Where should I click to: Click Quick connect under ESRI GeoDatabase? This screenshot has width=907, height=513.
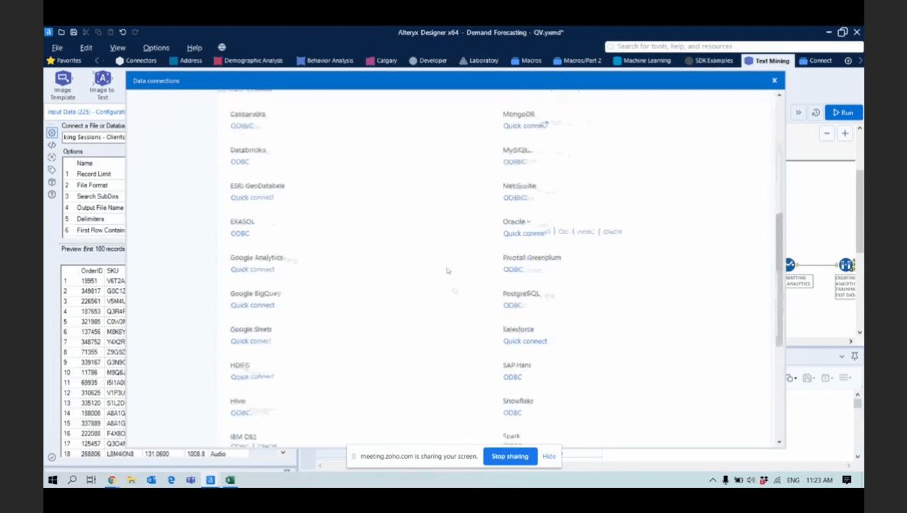click(x=252, y=197)
